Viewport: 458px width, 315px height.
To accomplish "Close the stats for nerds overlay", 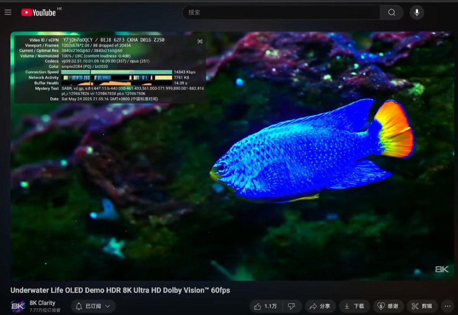I will pyautogui.click(x=200, y=41).
